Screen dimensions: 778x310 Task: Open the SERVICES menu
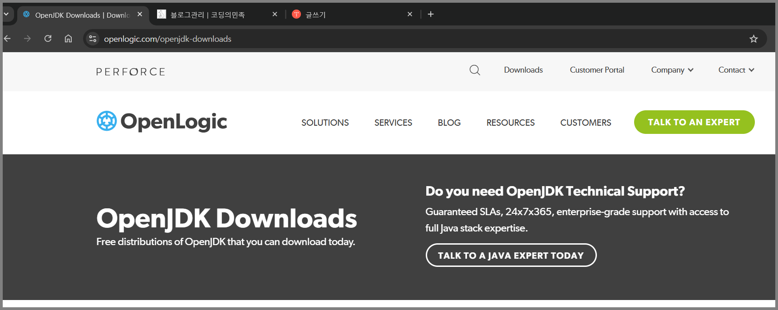click(x=393, y=123)
